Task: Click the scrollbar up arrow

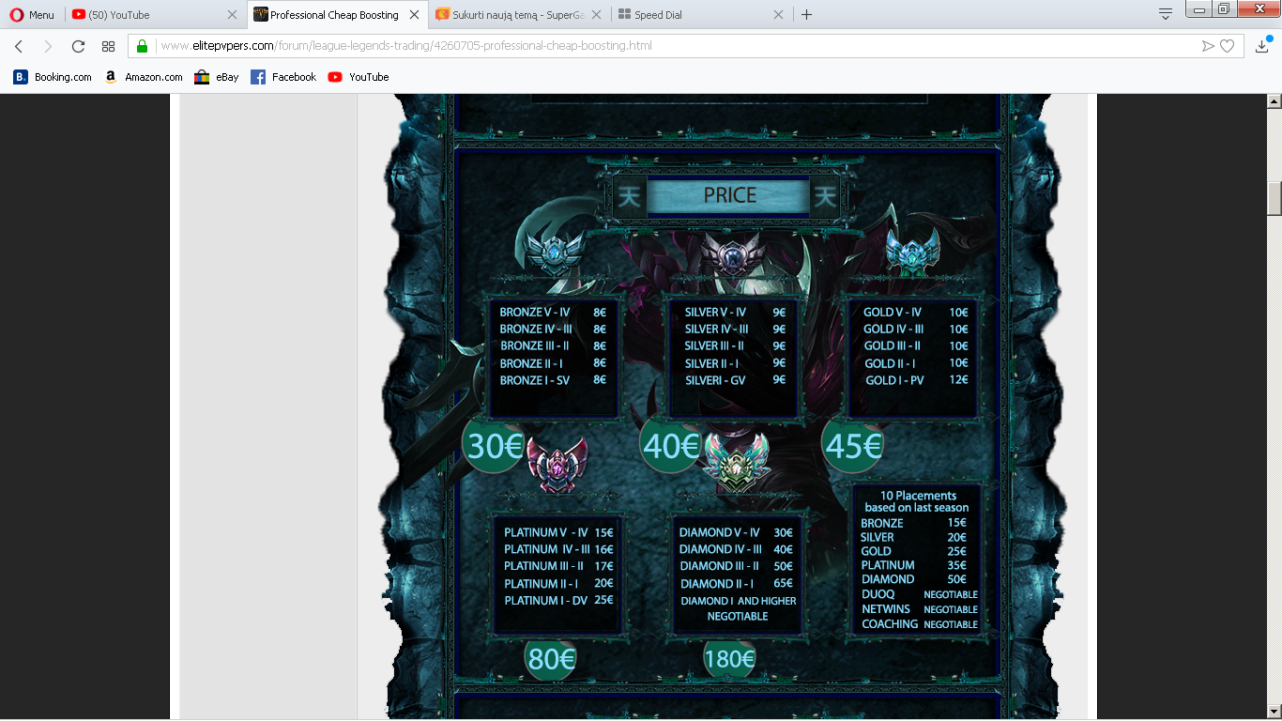Action: 1274,100
